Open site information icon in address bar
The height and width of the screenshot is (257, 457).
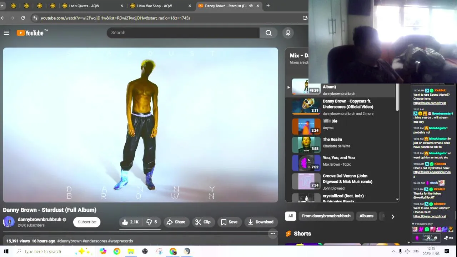35,18
